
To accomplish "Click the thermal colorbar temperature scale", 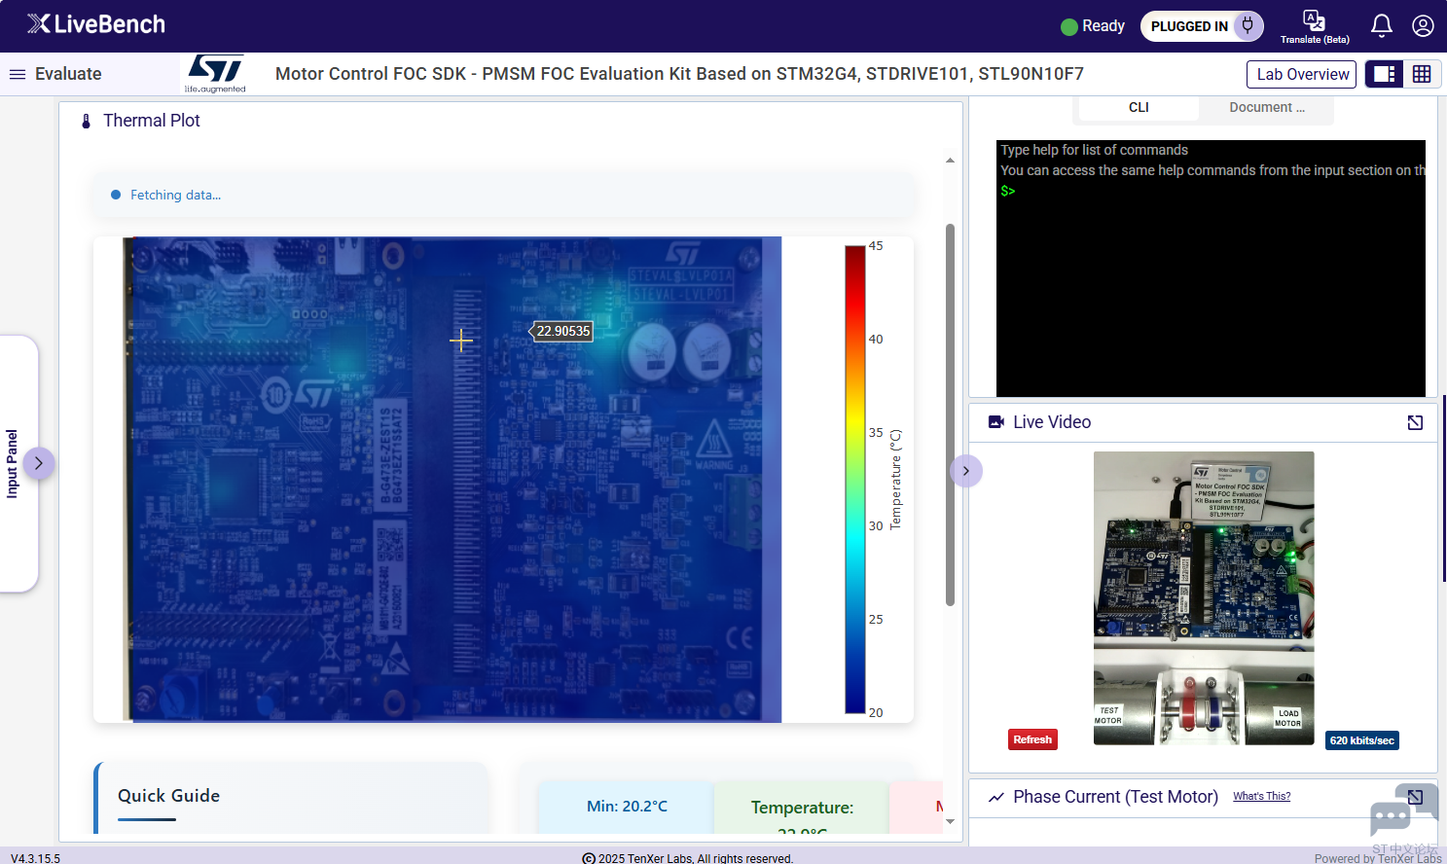I will [x=855, y=480].
